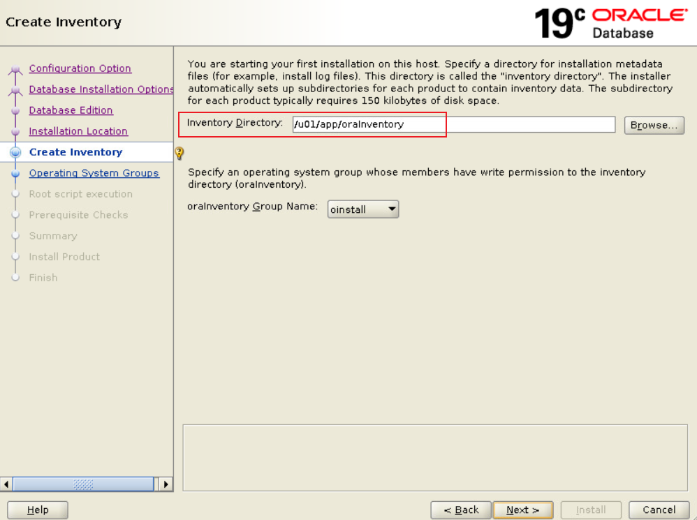697x520 pixels.
Task: Click the Help button
Action: [38, 510]
